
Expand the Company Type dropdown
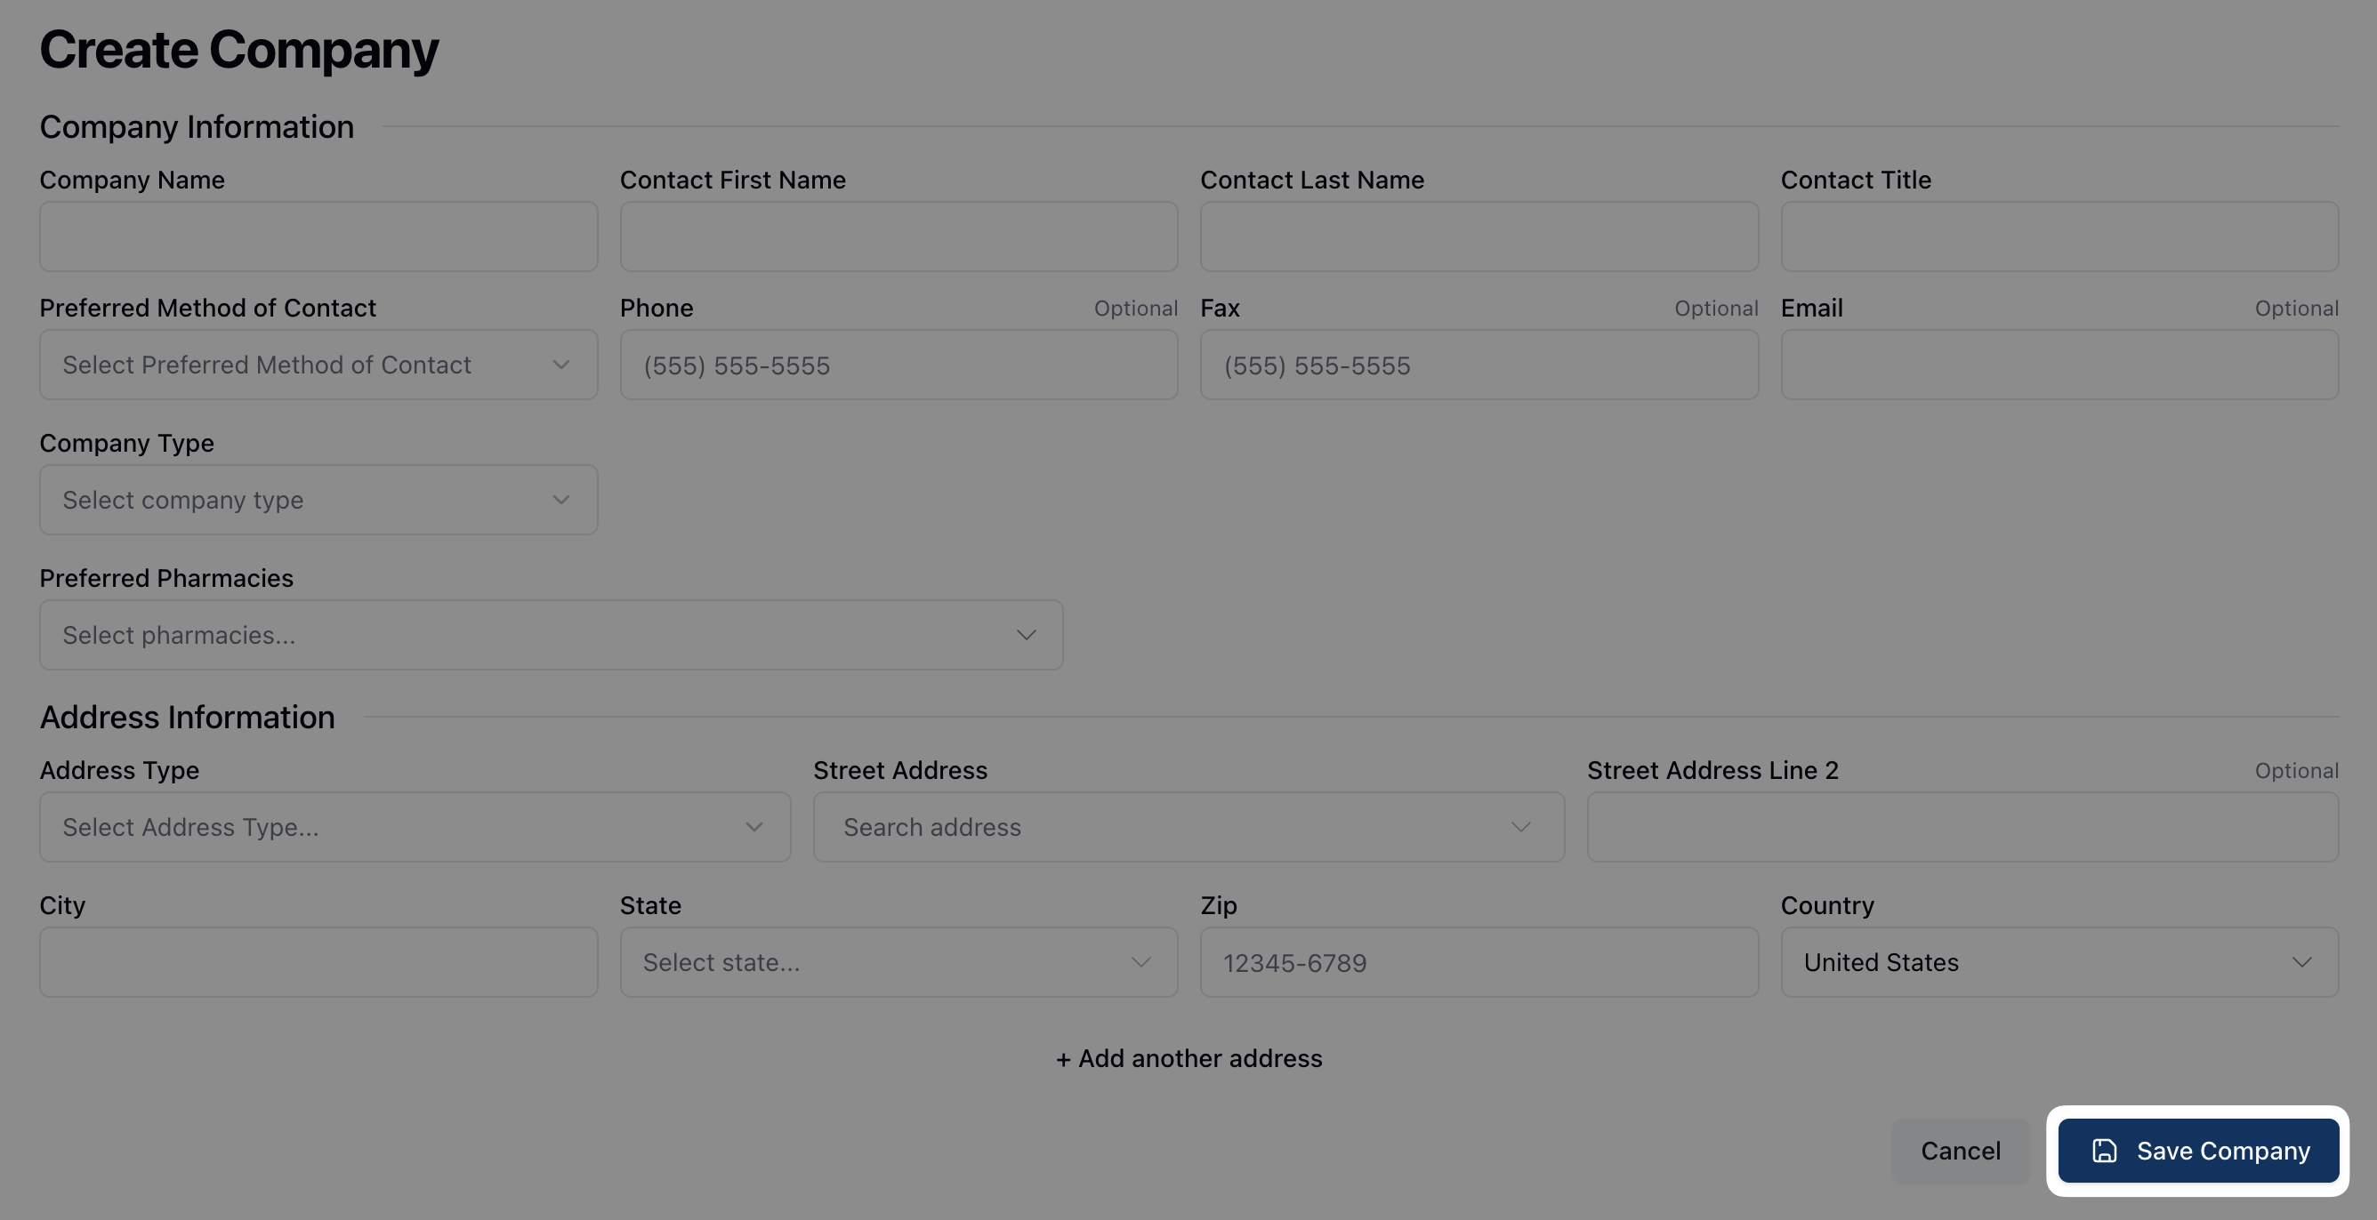[318, 500]
